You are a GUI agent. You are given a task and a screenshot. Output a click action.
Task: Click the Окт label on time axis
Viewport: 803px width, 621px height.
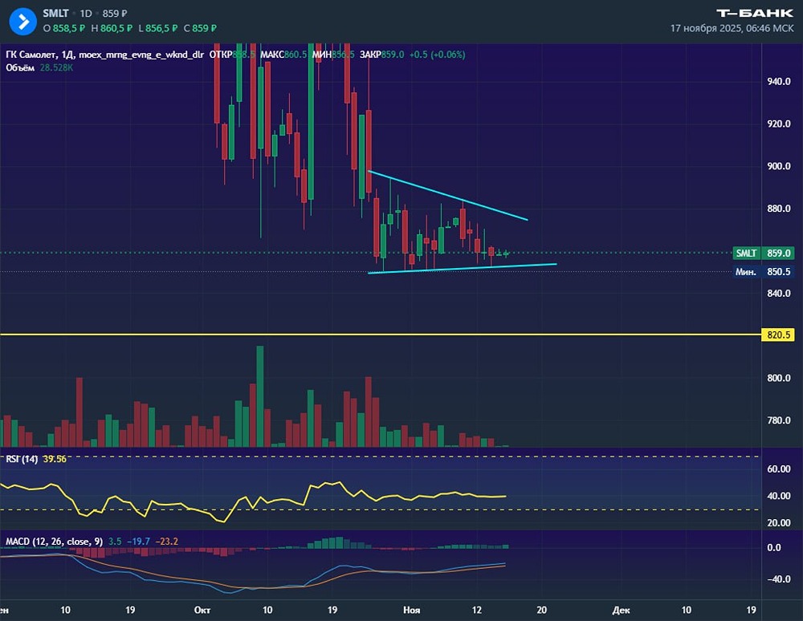(x=202, y=611)
